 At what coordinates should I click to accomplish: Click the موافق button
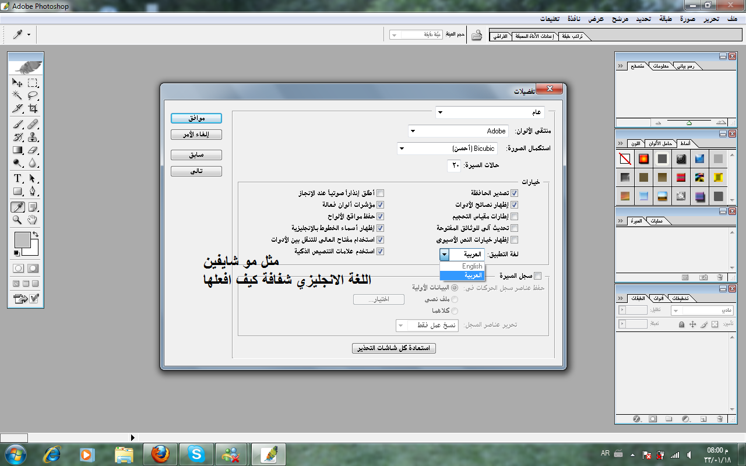tap(196, 118)
